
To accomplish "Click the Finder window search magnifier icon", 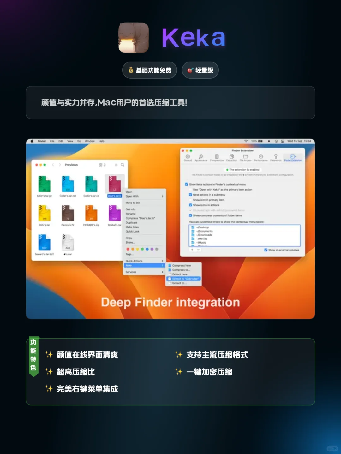I will pos(123,165).
